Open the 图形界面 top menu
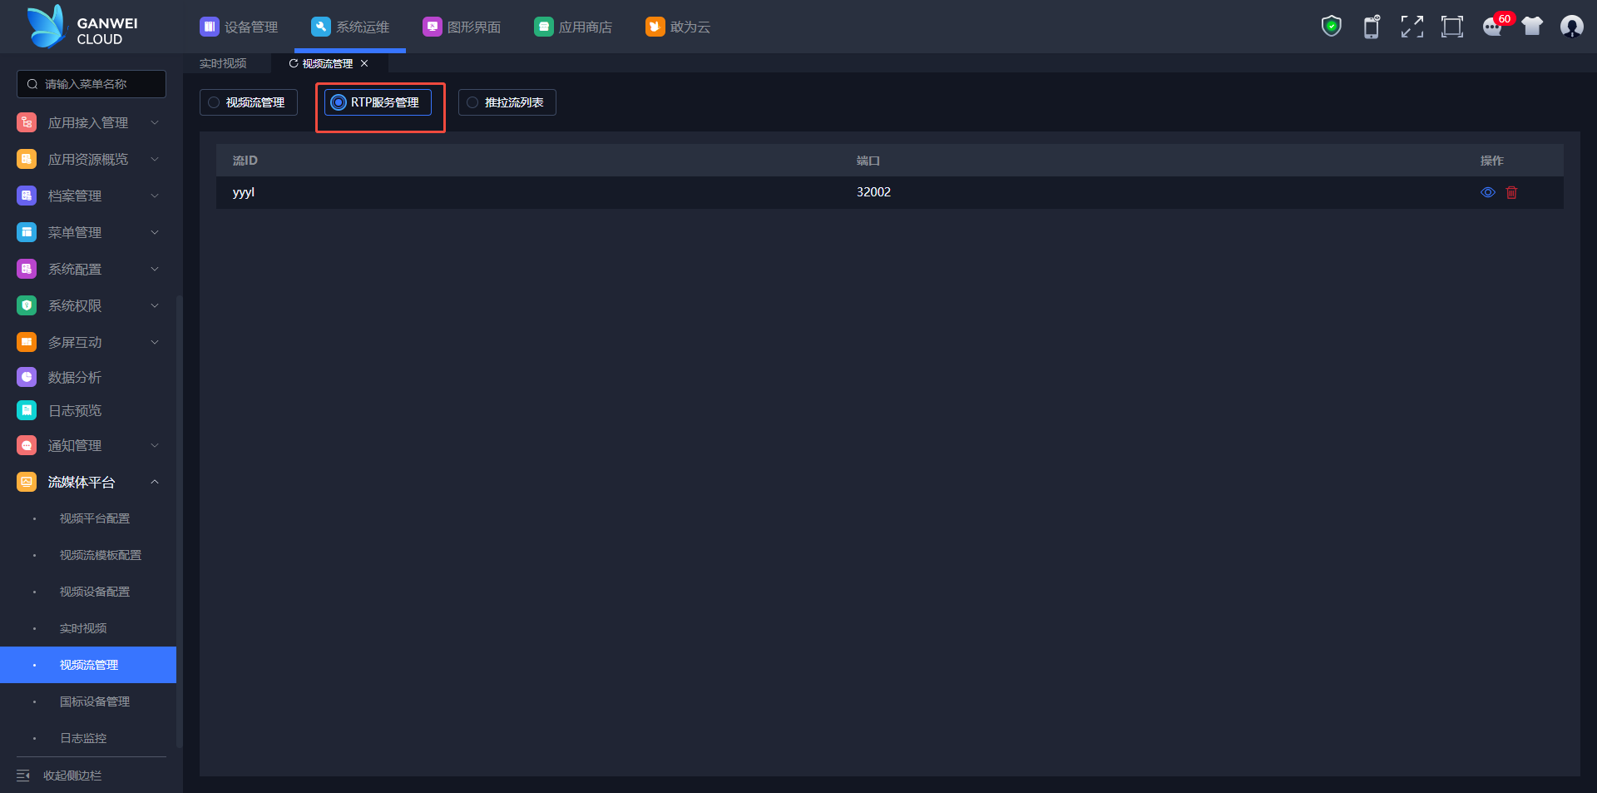Viewport: 1597px width, 793px height. pyautogui.click(x=462, y=27)
